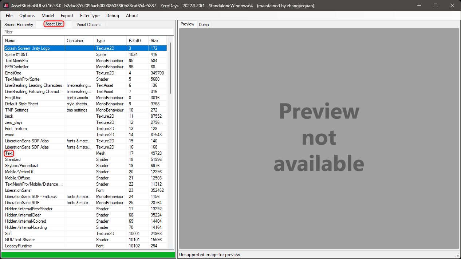
Task: Open the Filter Type menu
Action: point(90,16)
